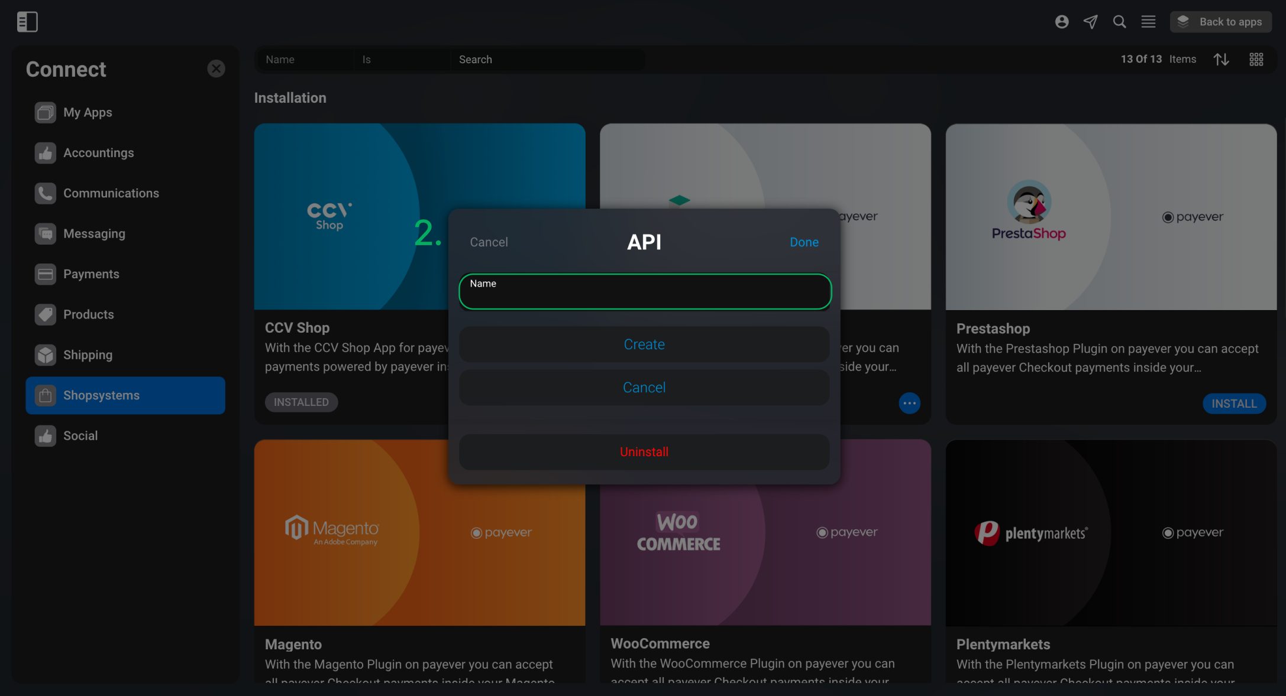Open the Name filter dropdown
Screen dimensions: 1286x696
305,60
